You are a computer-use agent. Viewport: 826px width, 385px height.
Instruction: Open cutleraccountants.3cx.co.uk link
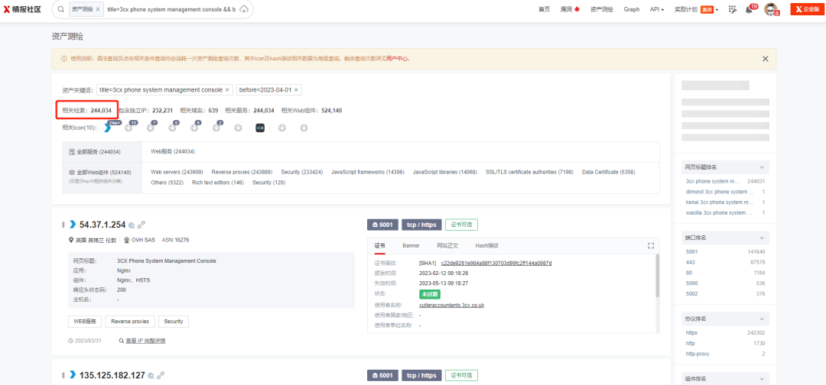451,305
